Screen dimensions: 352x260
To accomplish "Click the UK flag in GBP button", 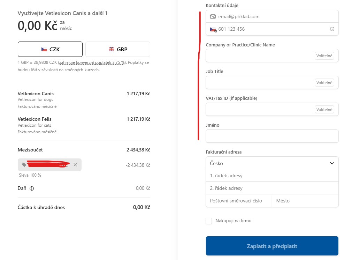I will point(112,49).
